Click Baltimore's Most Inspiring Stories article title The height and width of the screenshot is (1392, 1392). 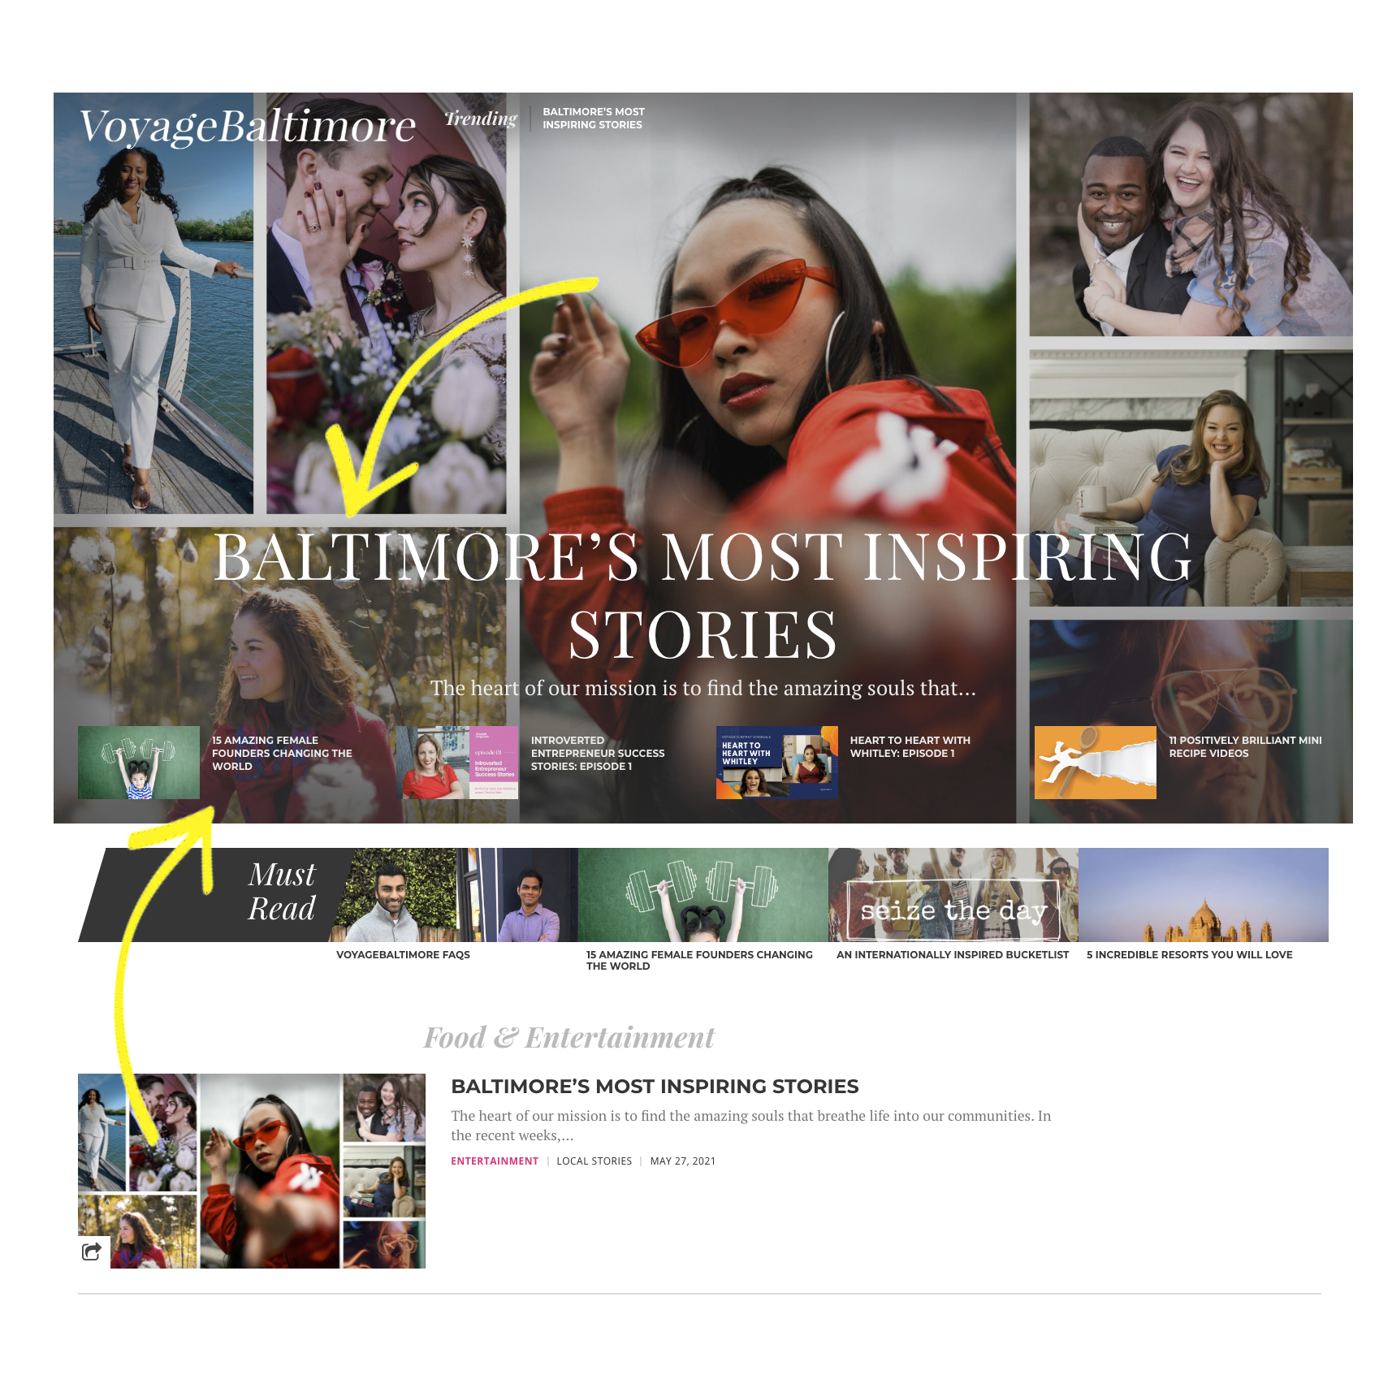(x=655, y=1087)
